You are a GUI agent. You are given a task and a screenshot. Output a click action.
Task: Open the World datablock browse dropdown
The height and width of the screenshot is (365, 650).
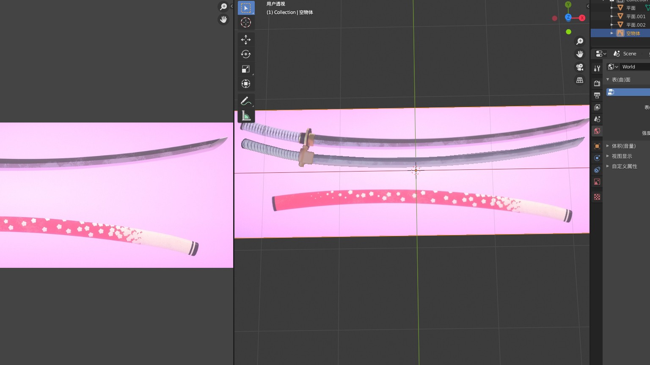coord(613,67)
